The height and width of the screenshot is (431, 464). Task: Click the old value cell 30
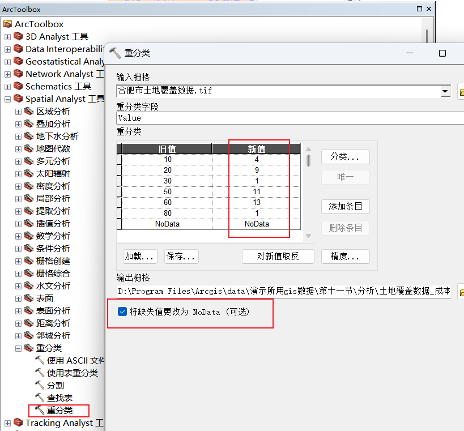[167, 181]
